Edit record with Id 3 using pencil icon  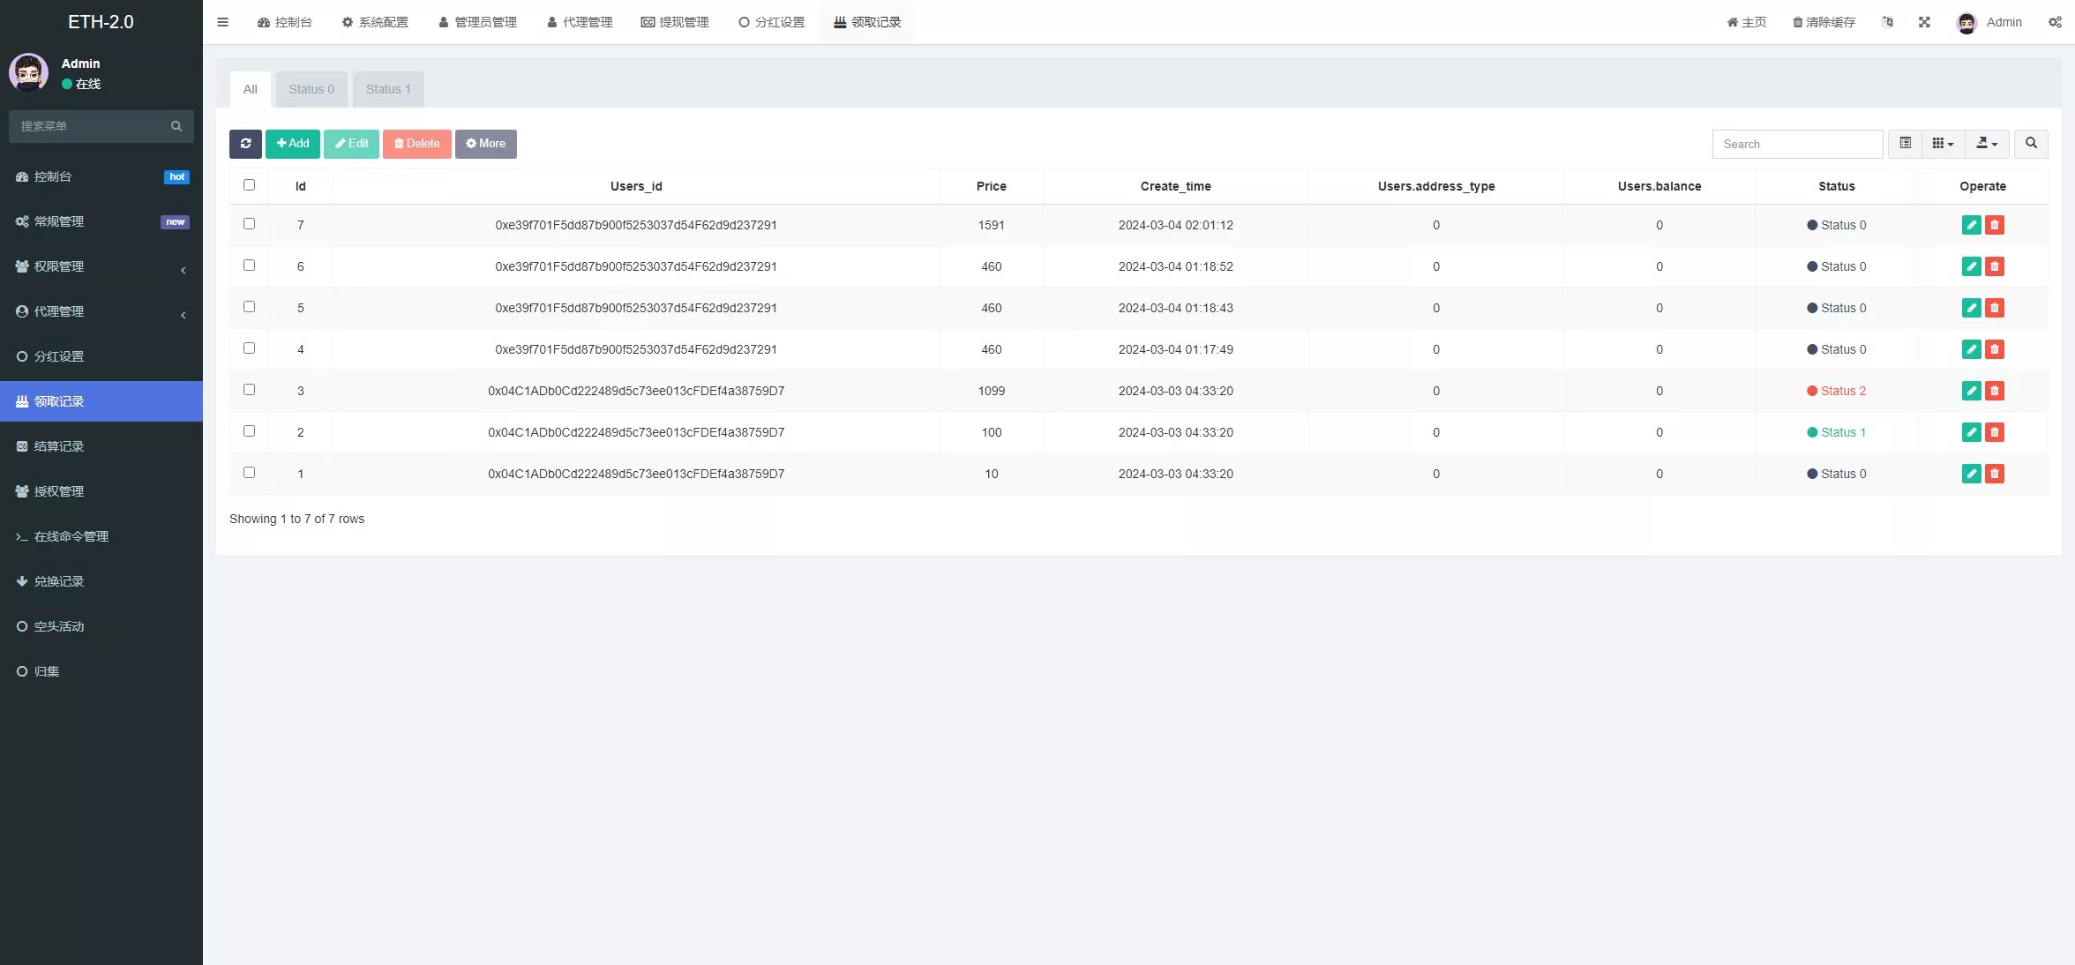[x=1971, y=391]
